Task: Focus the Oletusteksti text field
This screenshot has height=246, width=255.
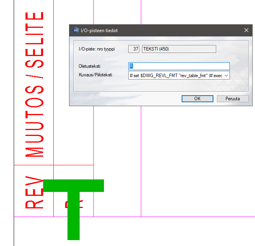Action: coord(179,66)
